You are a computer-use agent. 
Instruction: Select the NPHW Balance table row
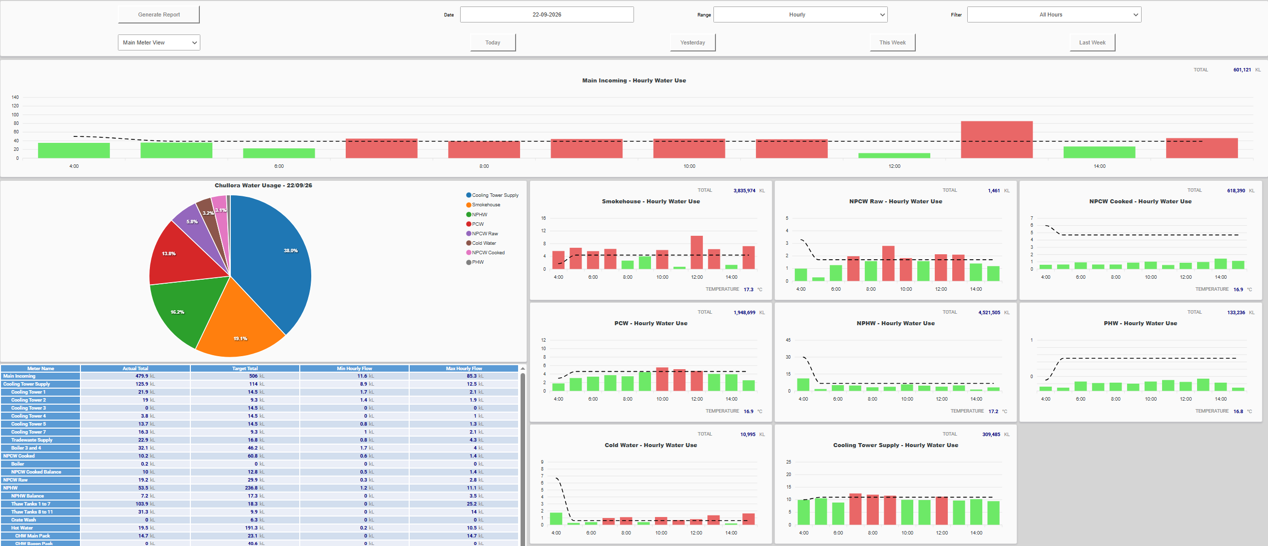pos(259,496)
